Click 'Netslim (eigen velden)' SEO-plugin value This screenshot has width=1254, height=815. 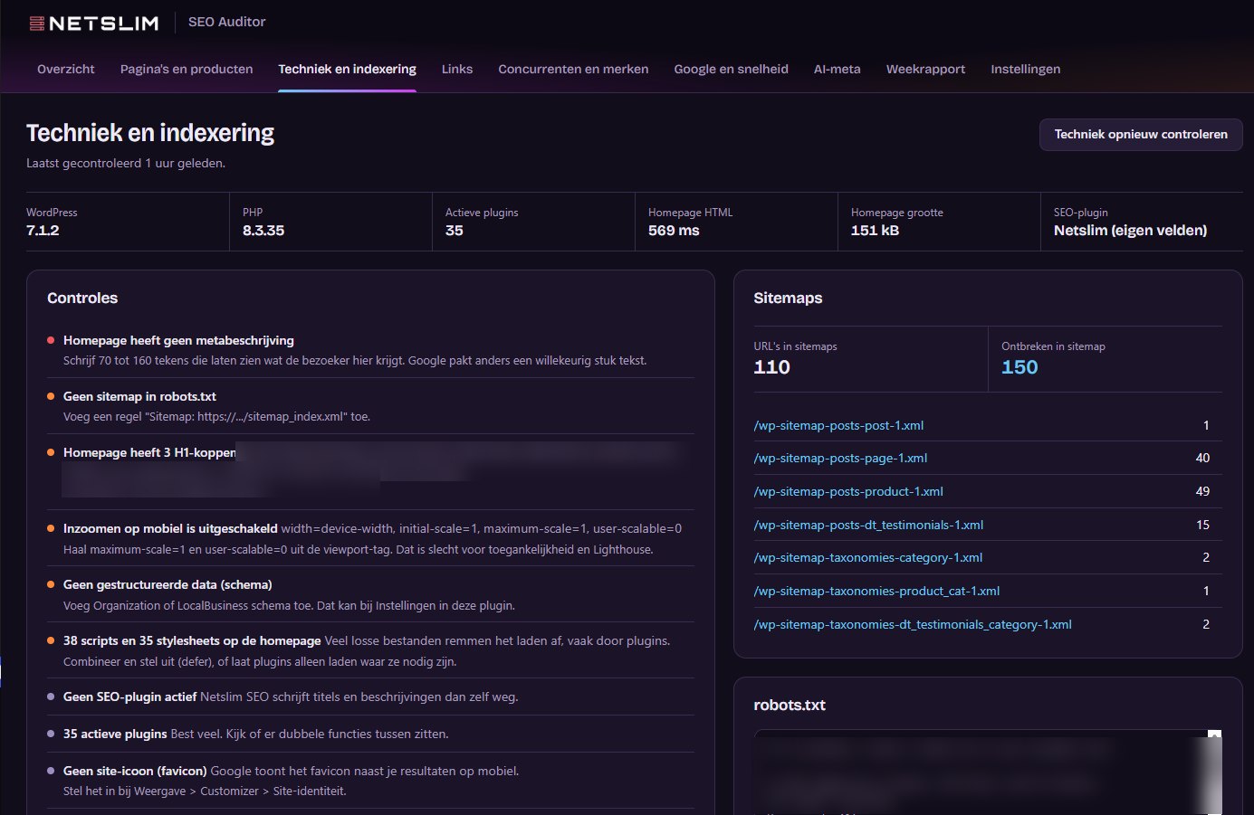pyautogui.click(x=1130, y=231)
